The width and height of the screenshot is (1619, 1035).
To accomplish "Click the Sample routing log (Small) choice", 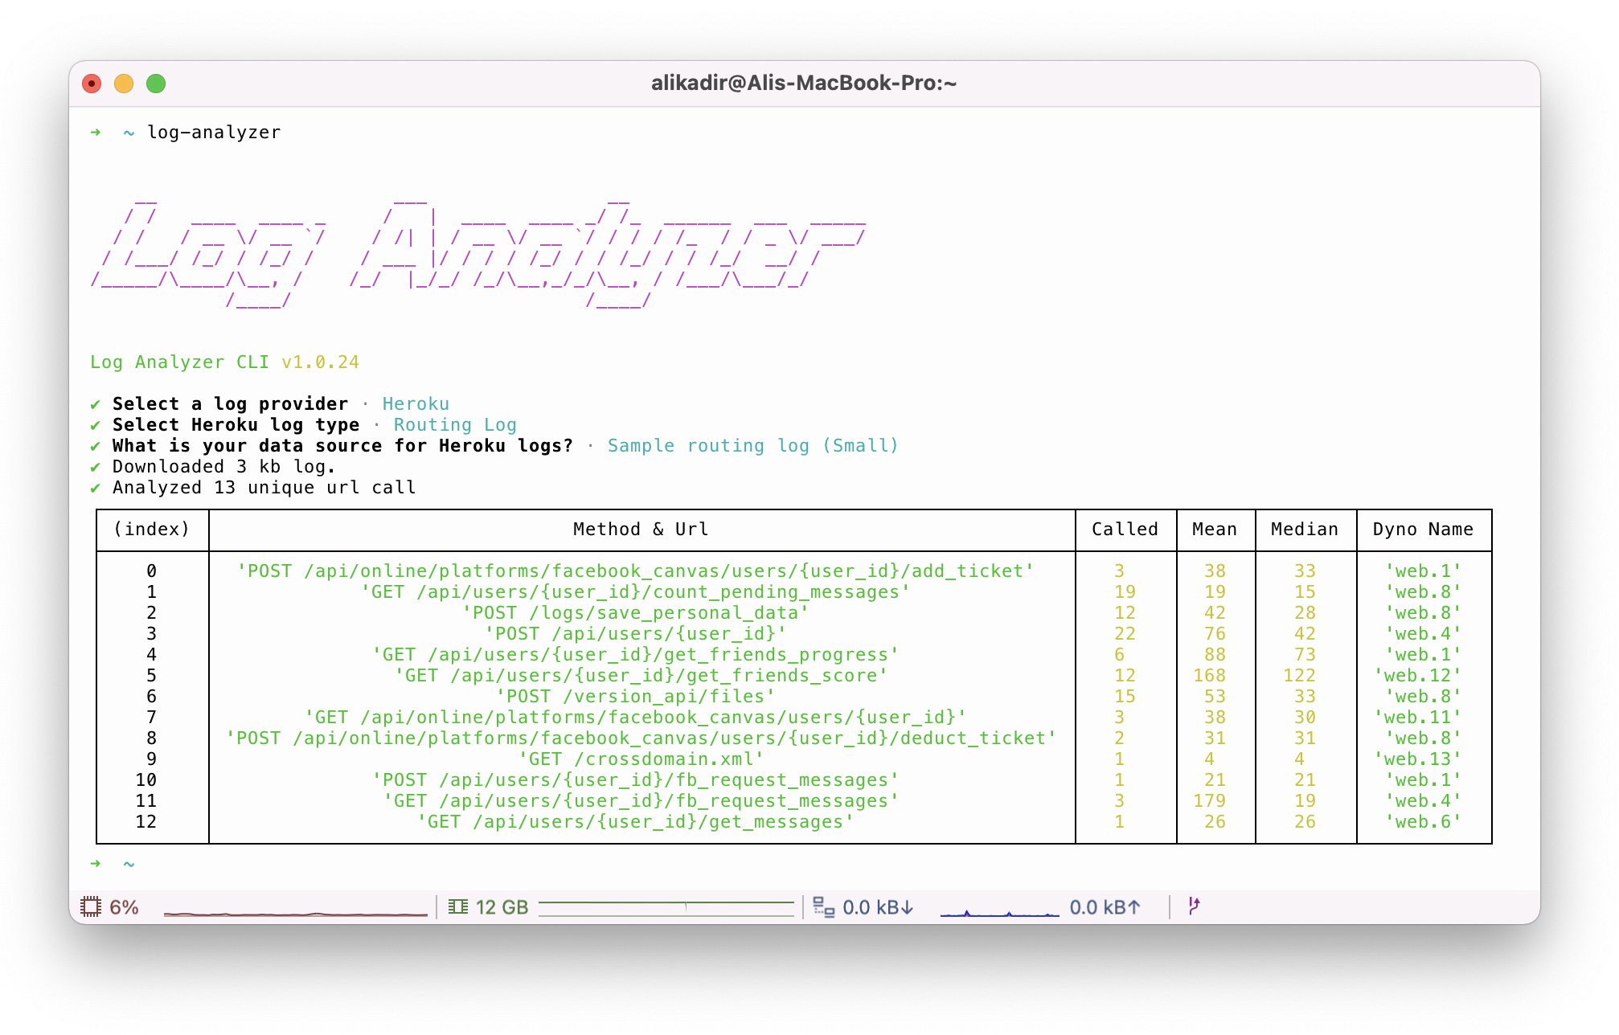I will 752,446.
